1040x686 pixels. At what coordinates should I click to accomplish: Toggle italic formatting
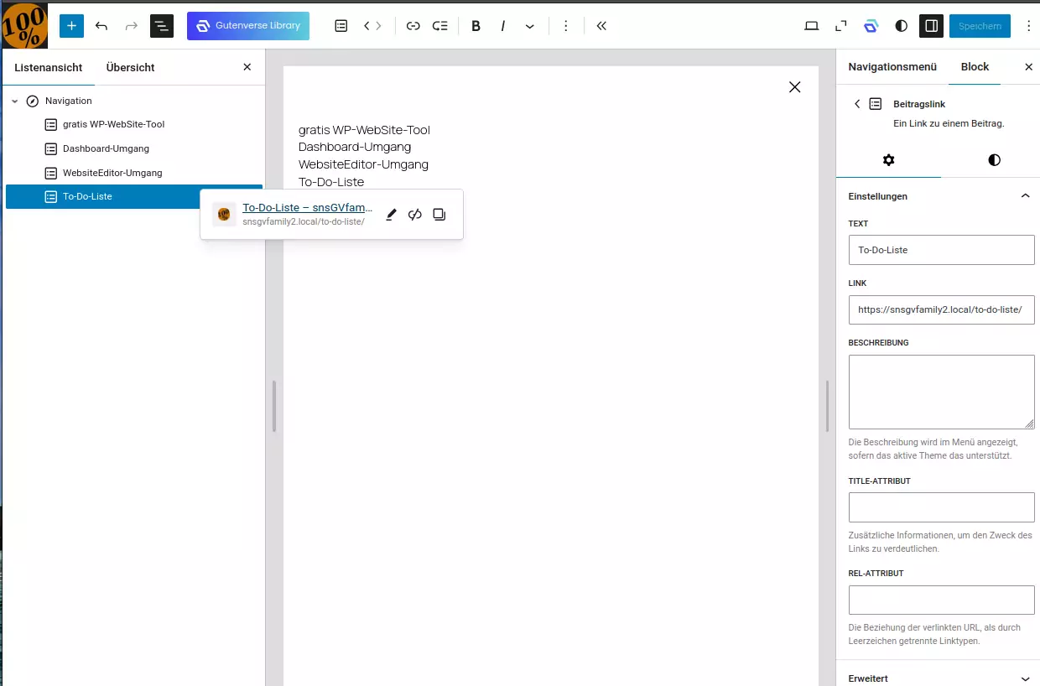coord(502,26)
